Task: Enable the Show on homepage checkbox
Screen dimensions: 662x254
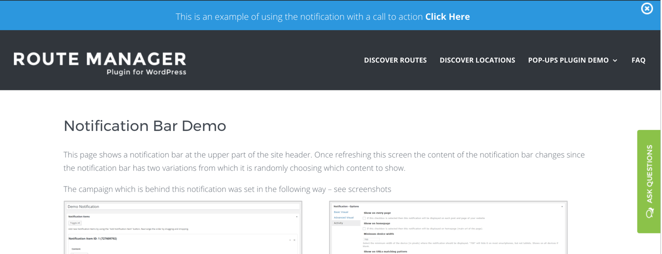Action: 364,228
